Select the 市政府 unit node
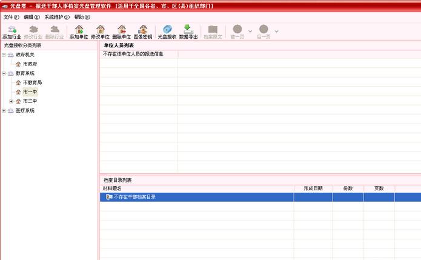The image size is (421, 260). point(30,64)
